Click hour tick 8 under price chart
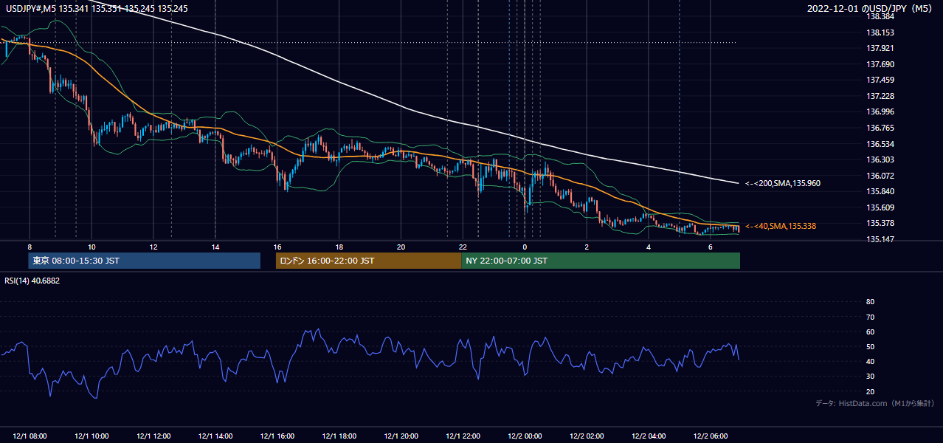Image resolution: width=943 pixels, height=443 pixels. click(30, 247)
